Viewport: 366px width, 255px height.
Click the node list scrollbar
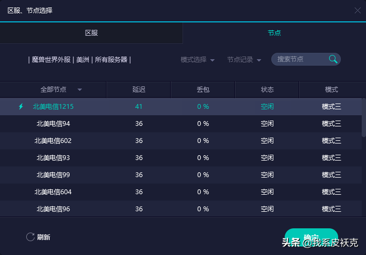(x=364, y=117)
